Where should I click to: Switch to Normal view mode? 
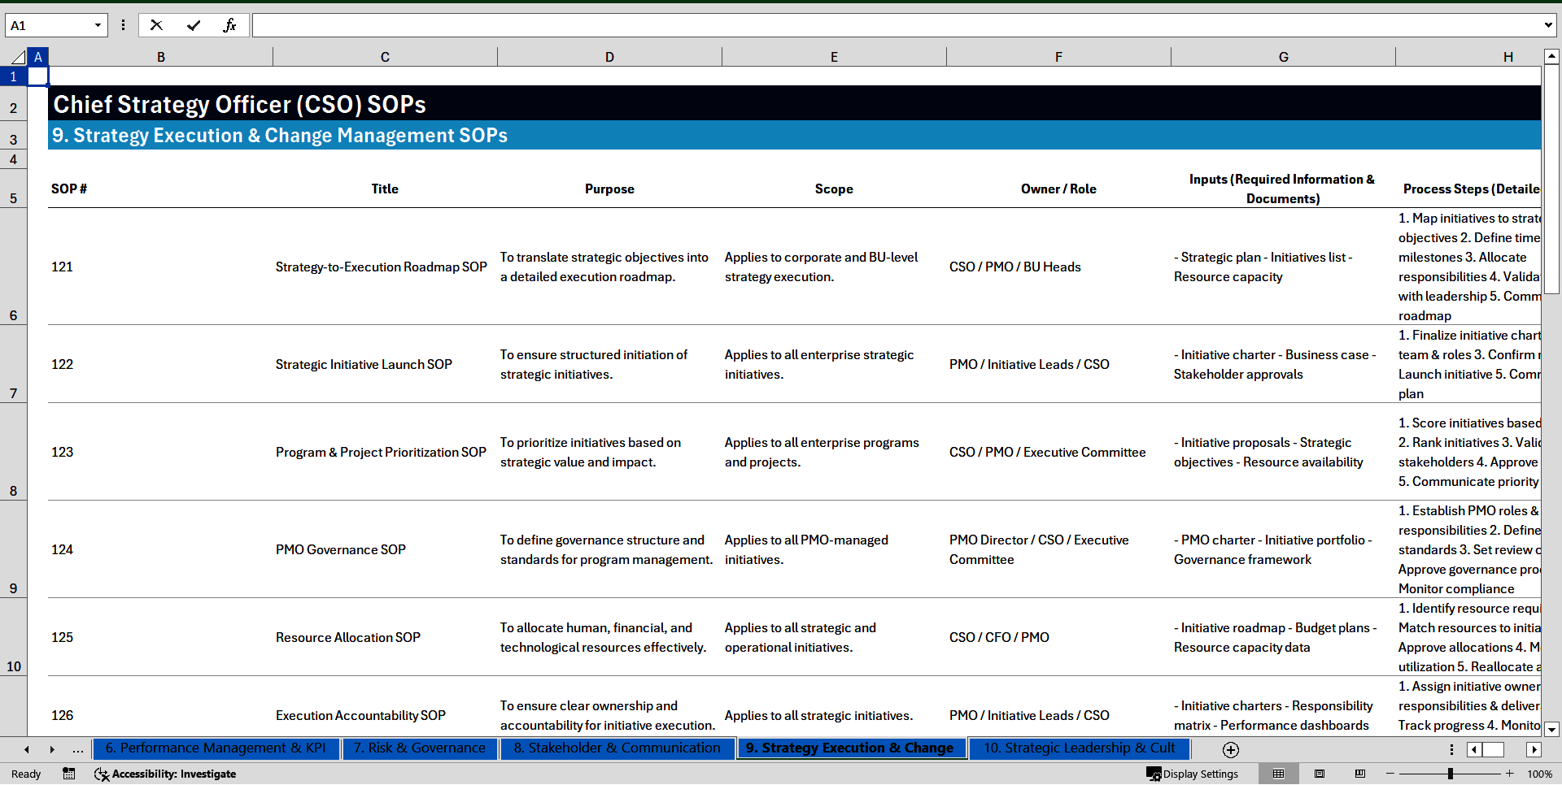[x=1278, y=774]
